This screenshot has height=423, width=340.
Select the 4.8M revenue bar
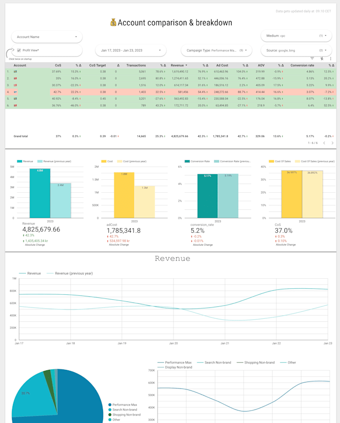click(x=40, y=193)
